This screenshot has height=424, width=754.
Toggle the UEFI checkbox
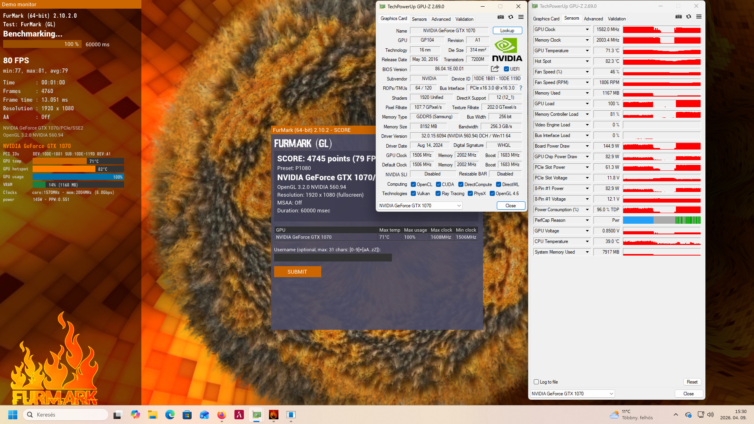click(507, 69)
